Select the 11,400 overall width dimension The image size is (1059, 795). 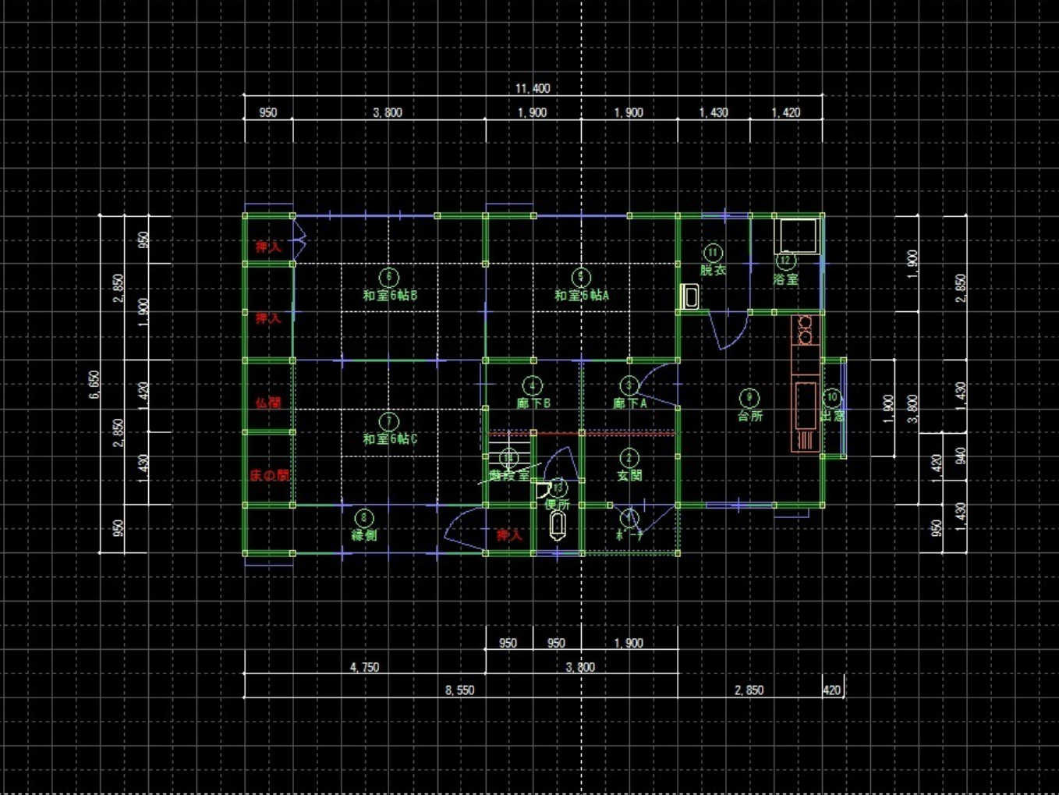click(x=533, y=88)
